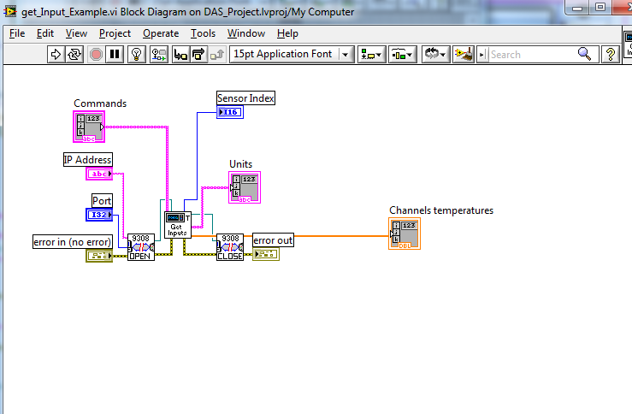Click the Abort Execution stop button
The height and width of the screenshot is (414, 632).
[x=96, y=54]
